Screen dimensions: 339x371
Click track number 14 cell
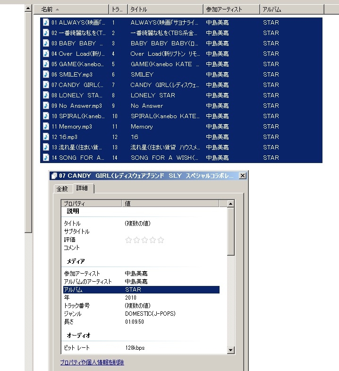tap(115, 158)
